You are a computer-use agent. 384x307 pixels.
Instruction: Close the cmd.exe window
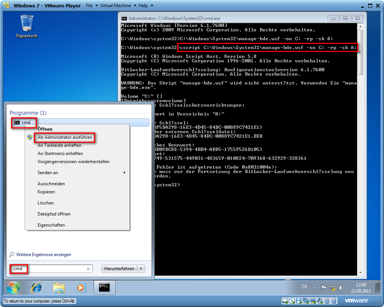[x=357, y=18]
